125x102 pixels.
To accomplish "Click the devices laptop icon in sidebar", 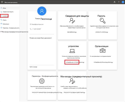I will click(1, 16).
